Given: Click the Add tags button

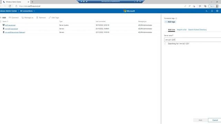Looking at the screenshot, I should coord(170,22).
